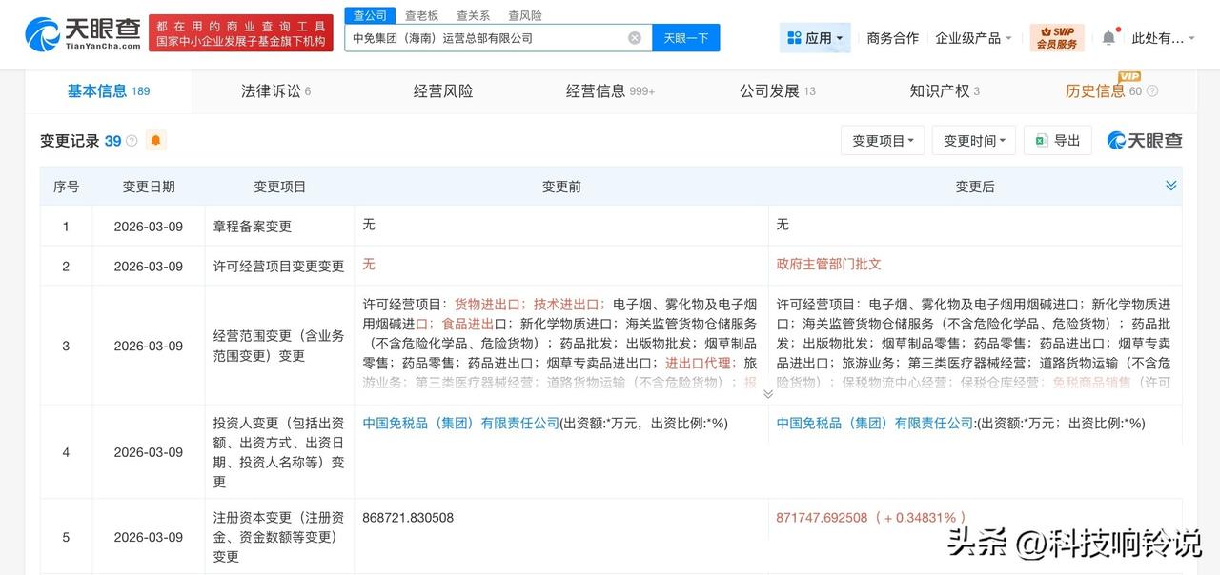Click the 注册资本变更 row item
Viewport: 1220px width, 575px height.
[x=278, y=537]
